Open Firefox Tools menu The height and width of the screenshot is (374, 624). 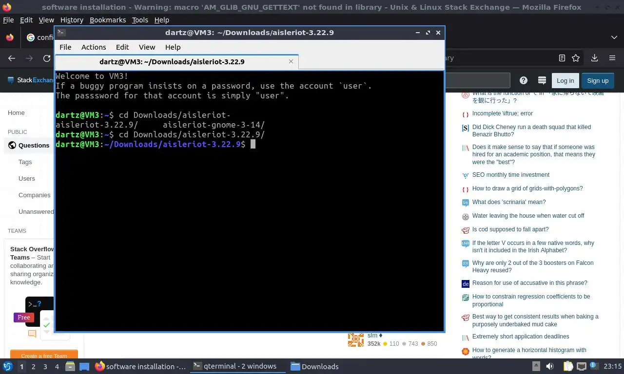coord(140,20)
